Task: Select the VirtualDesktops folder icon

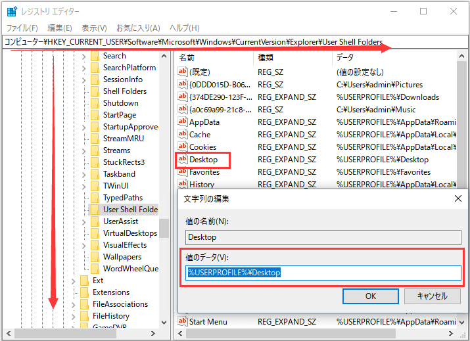Action: [x=95, y=233]
